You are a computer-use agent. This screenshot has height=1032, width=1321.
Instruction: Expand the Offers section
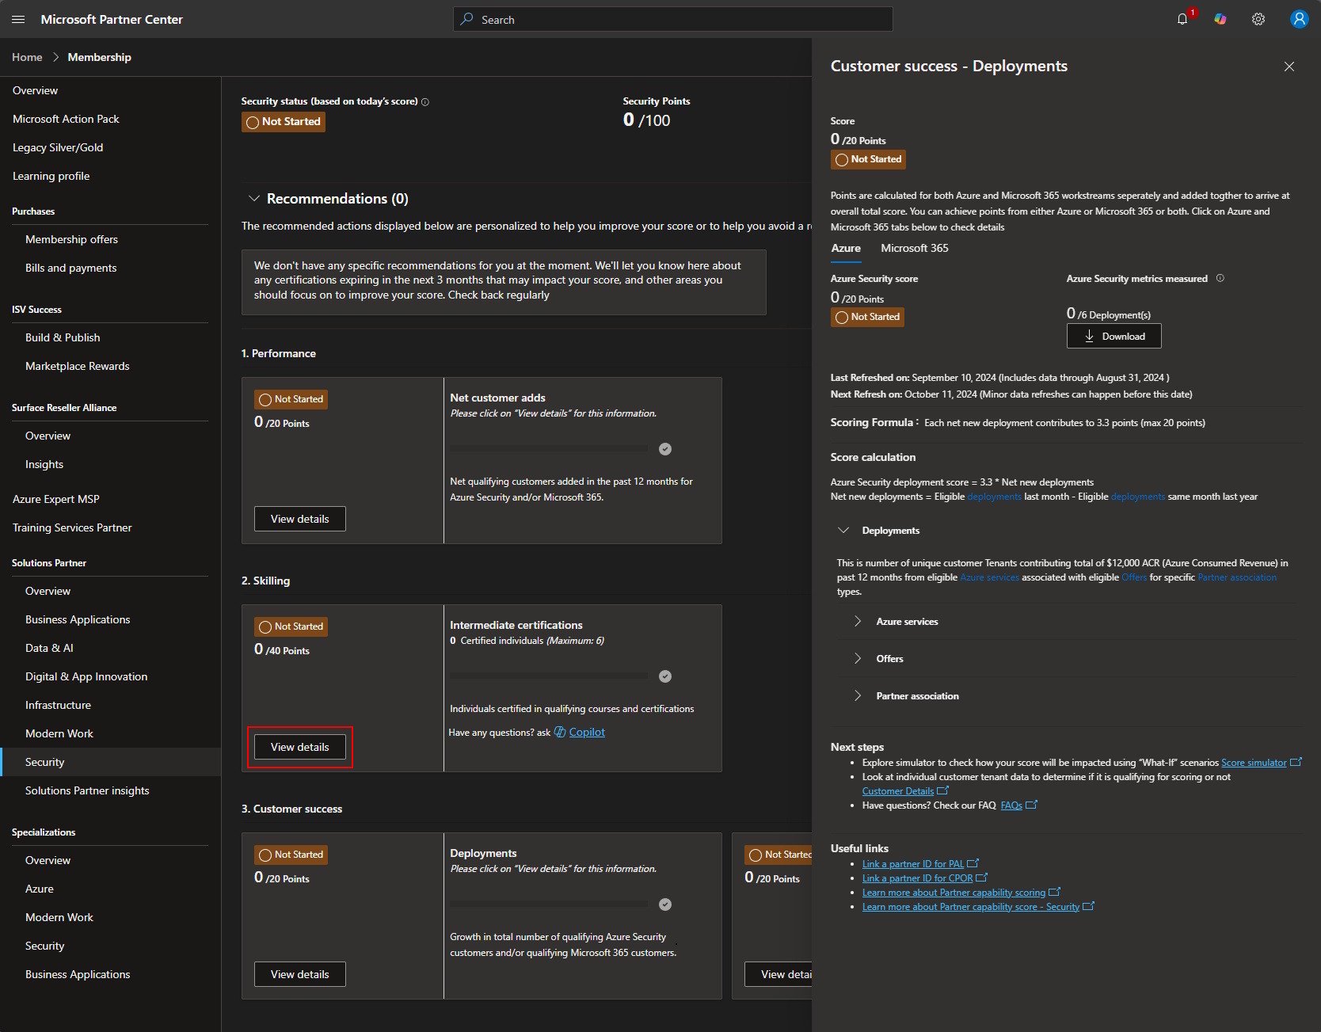coord(858,659)
